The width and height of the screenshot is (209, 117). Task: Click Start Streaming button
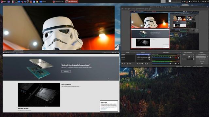(202, 55)
